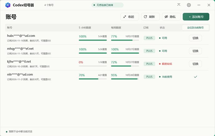Switch to hubc****@**ud.com account via 切换
Screen dimensions: 215x136
[195, 38]
